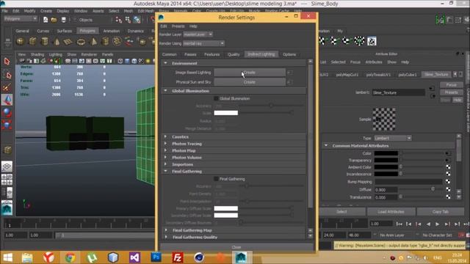Click the polygon Sphere shelf icon

click(x=21, y=41)
